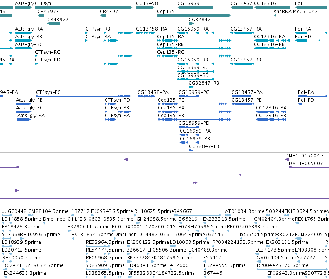The height and width of the screenshot is (279, 329).
Task: Select the snoRNA:MeU5-U42 label
Action: coord(296,12)
